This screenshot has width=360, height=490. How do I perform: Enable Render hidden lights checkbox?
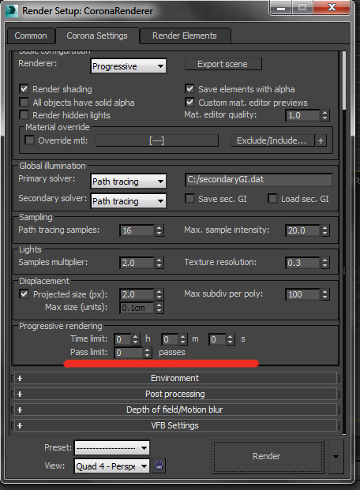24,115
